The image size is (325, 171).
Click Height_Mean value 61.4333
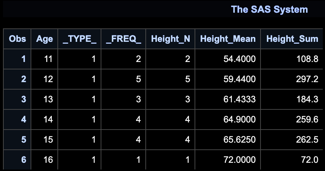pos(239,99)
